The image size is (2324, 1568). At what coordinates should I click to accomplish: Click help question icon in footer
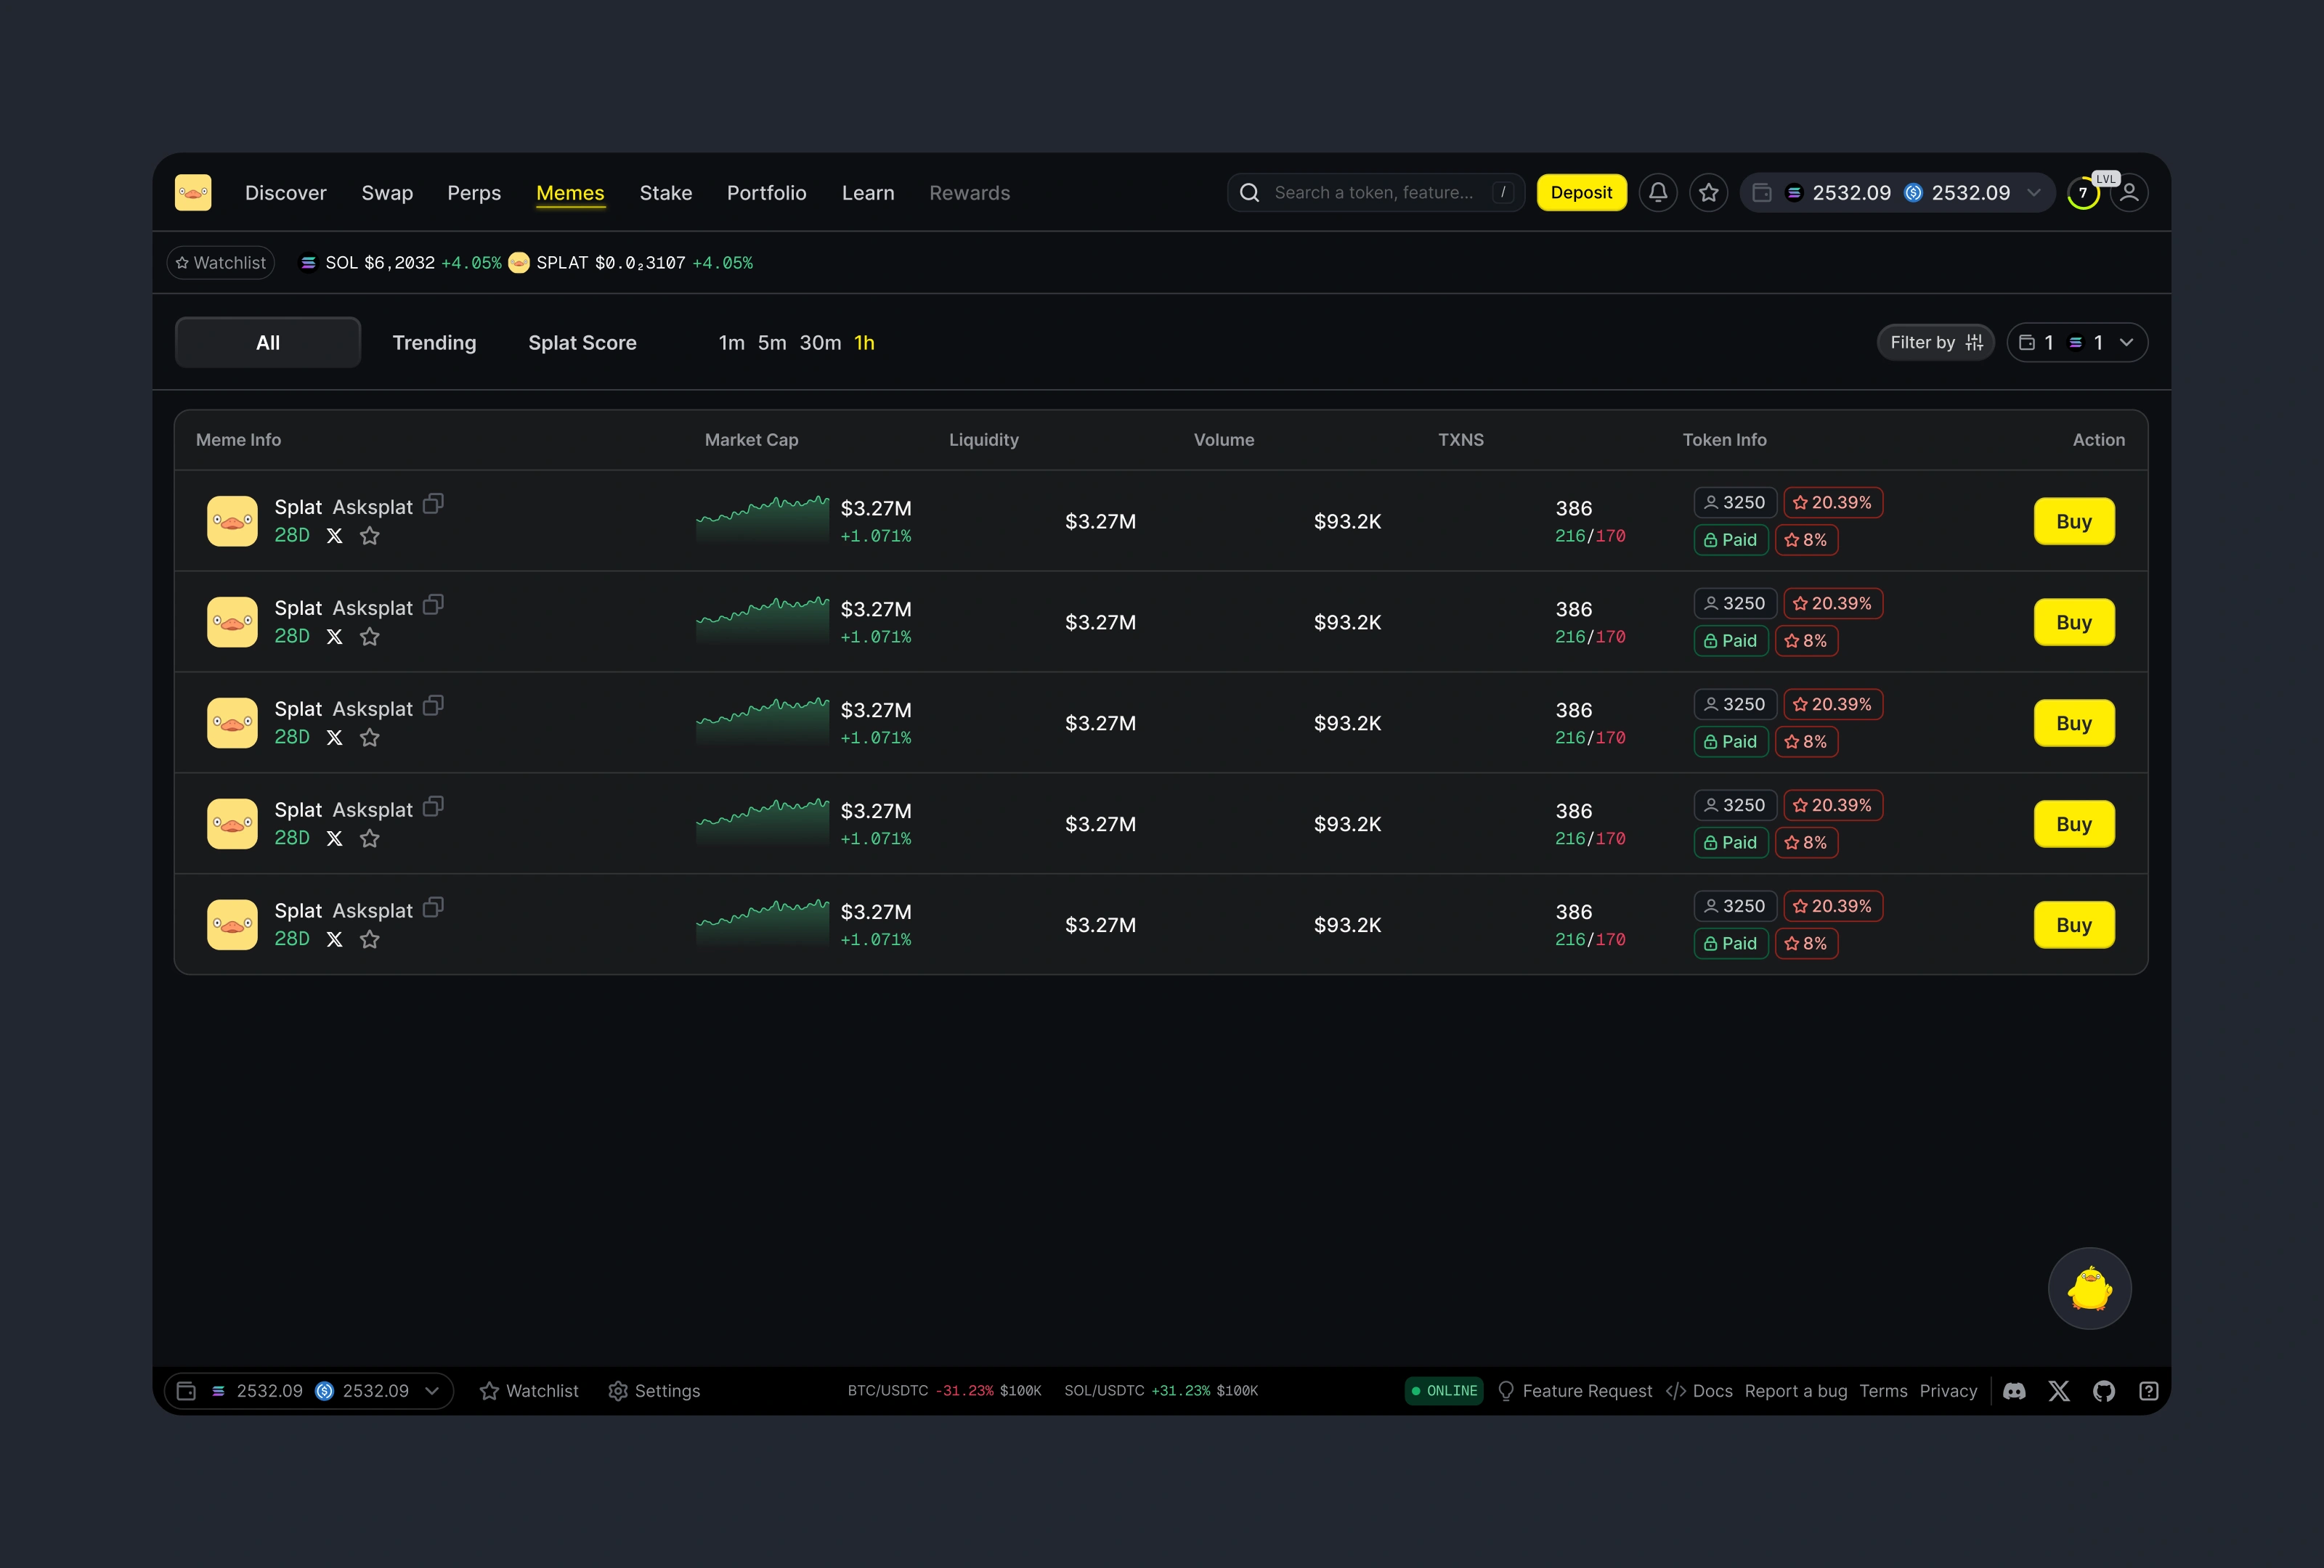coord(2148,1390)
